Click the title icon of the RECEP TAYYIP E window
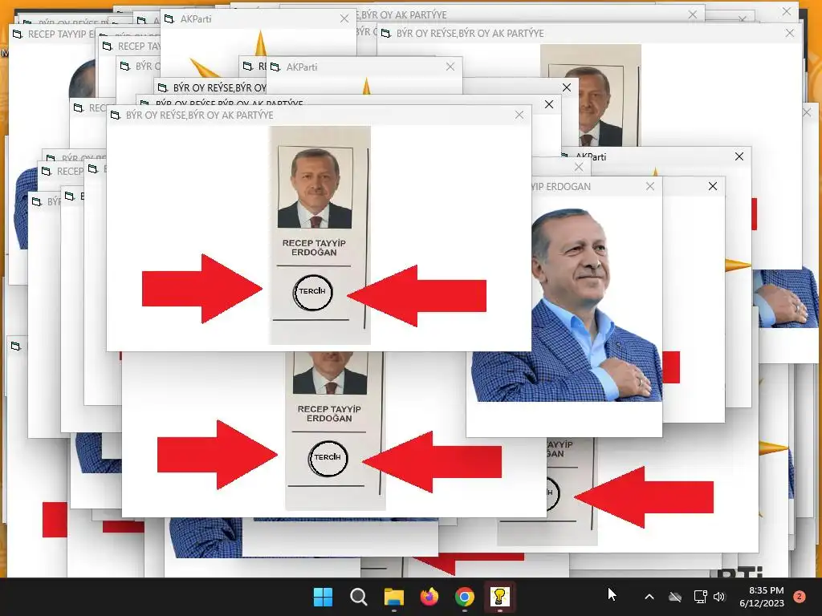 (x=18, y=34)
